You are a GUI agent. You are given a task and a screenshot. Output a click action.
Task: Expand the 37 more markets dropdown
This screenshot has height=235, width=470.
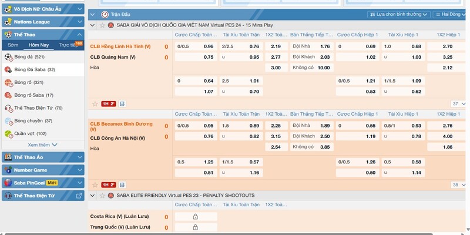tap(456, 103)
